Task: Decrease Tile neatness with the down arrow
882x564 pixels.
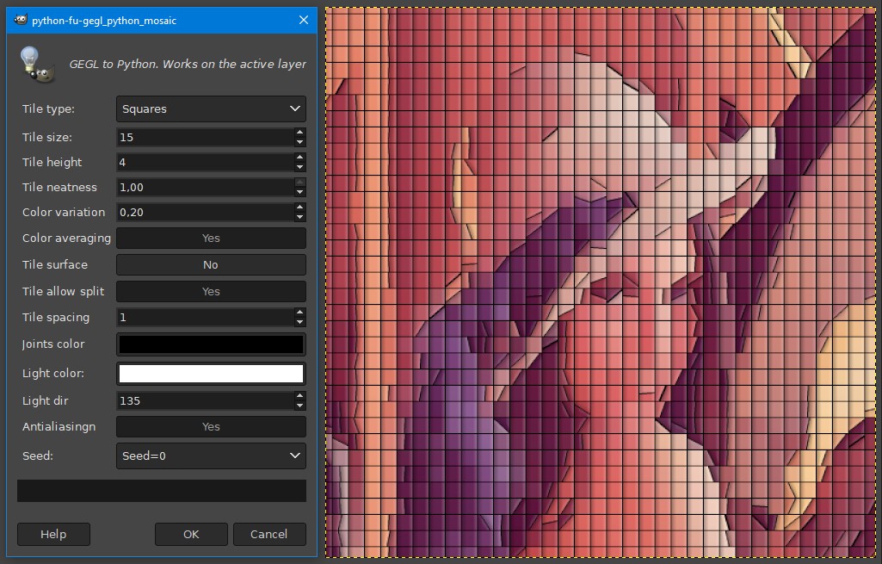Action: click(x=299, y=192)
